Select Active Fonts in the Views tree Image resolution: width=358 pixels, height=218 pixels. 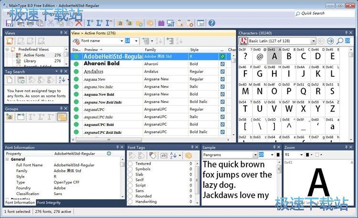pos(35,55)
